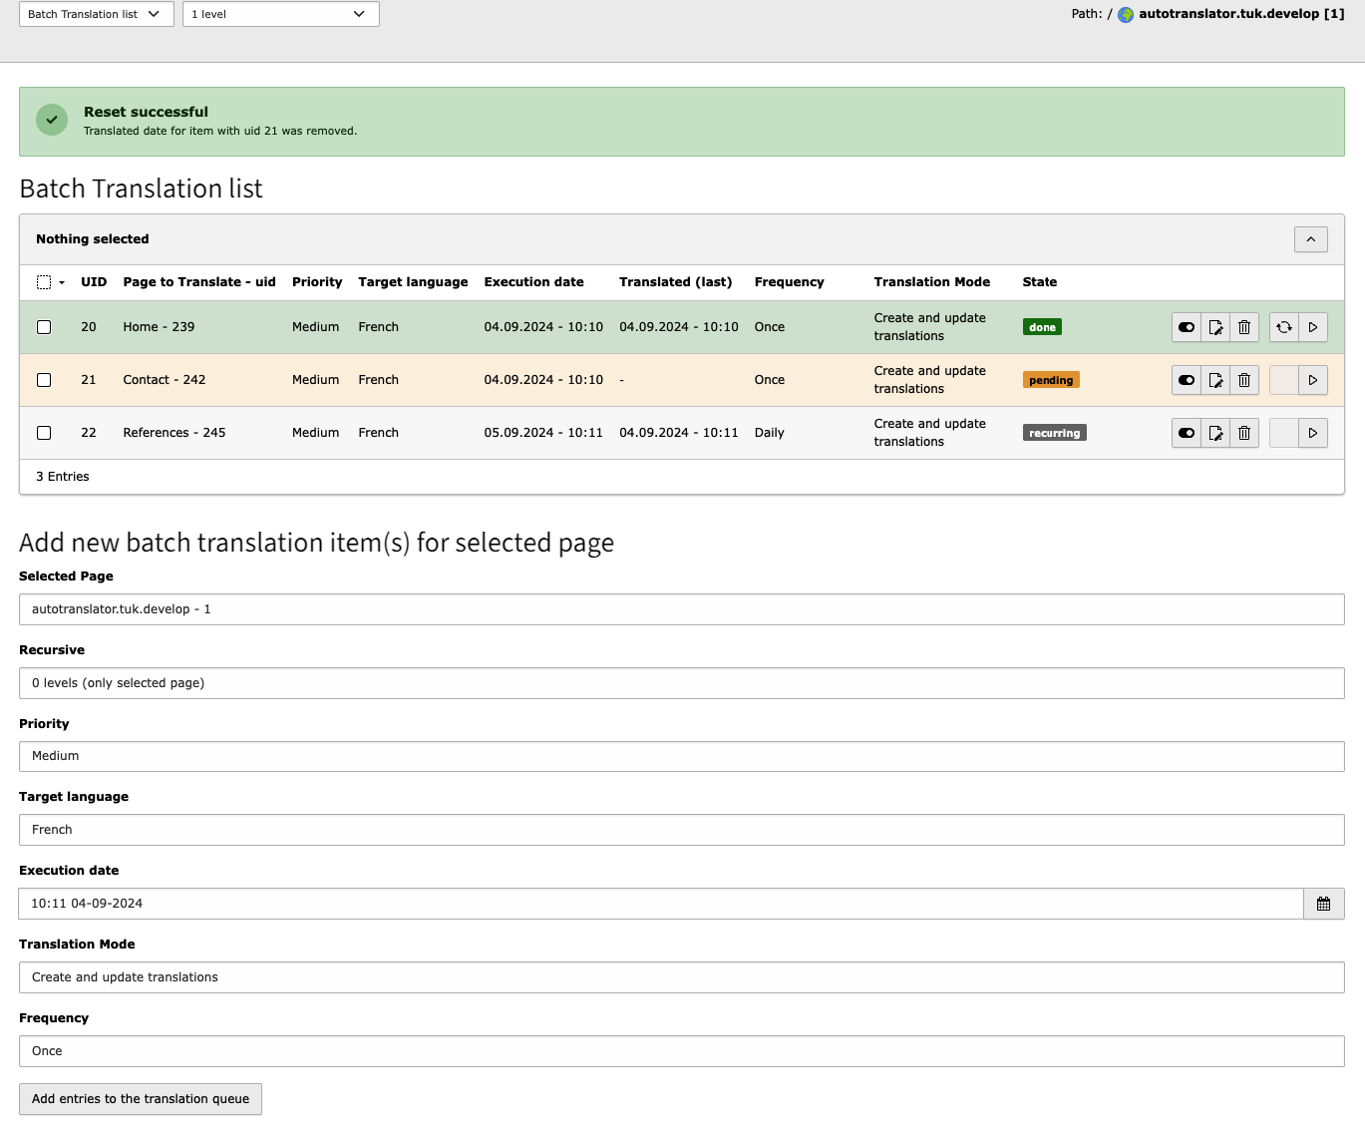Open the Batch Translation list module dropdown
1365x1134 pixels.
pos(97,14)
